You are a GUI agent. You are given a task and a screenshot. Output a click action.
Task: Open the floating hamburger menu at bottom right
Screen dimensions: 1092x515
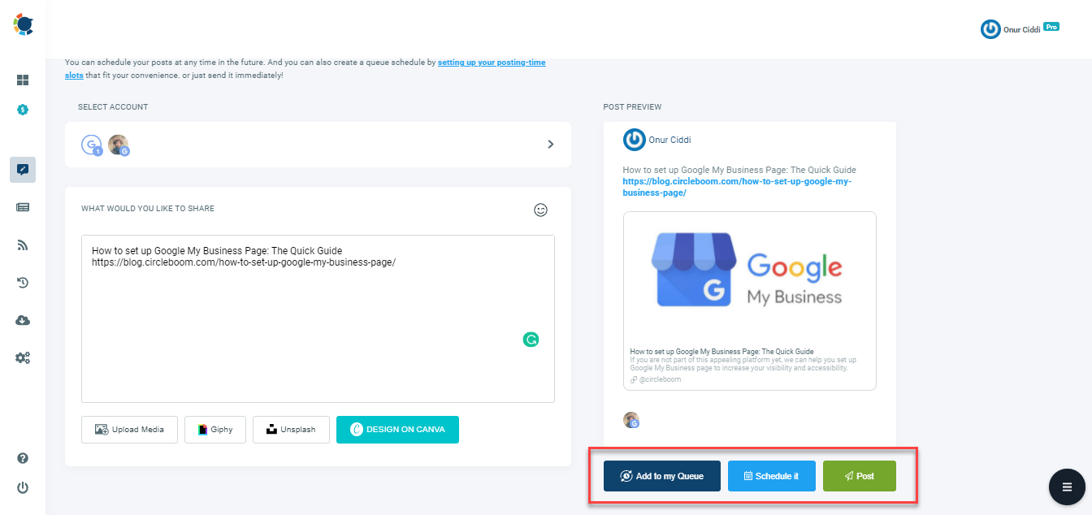(x=1067, y=487)
